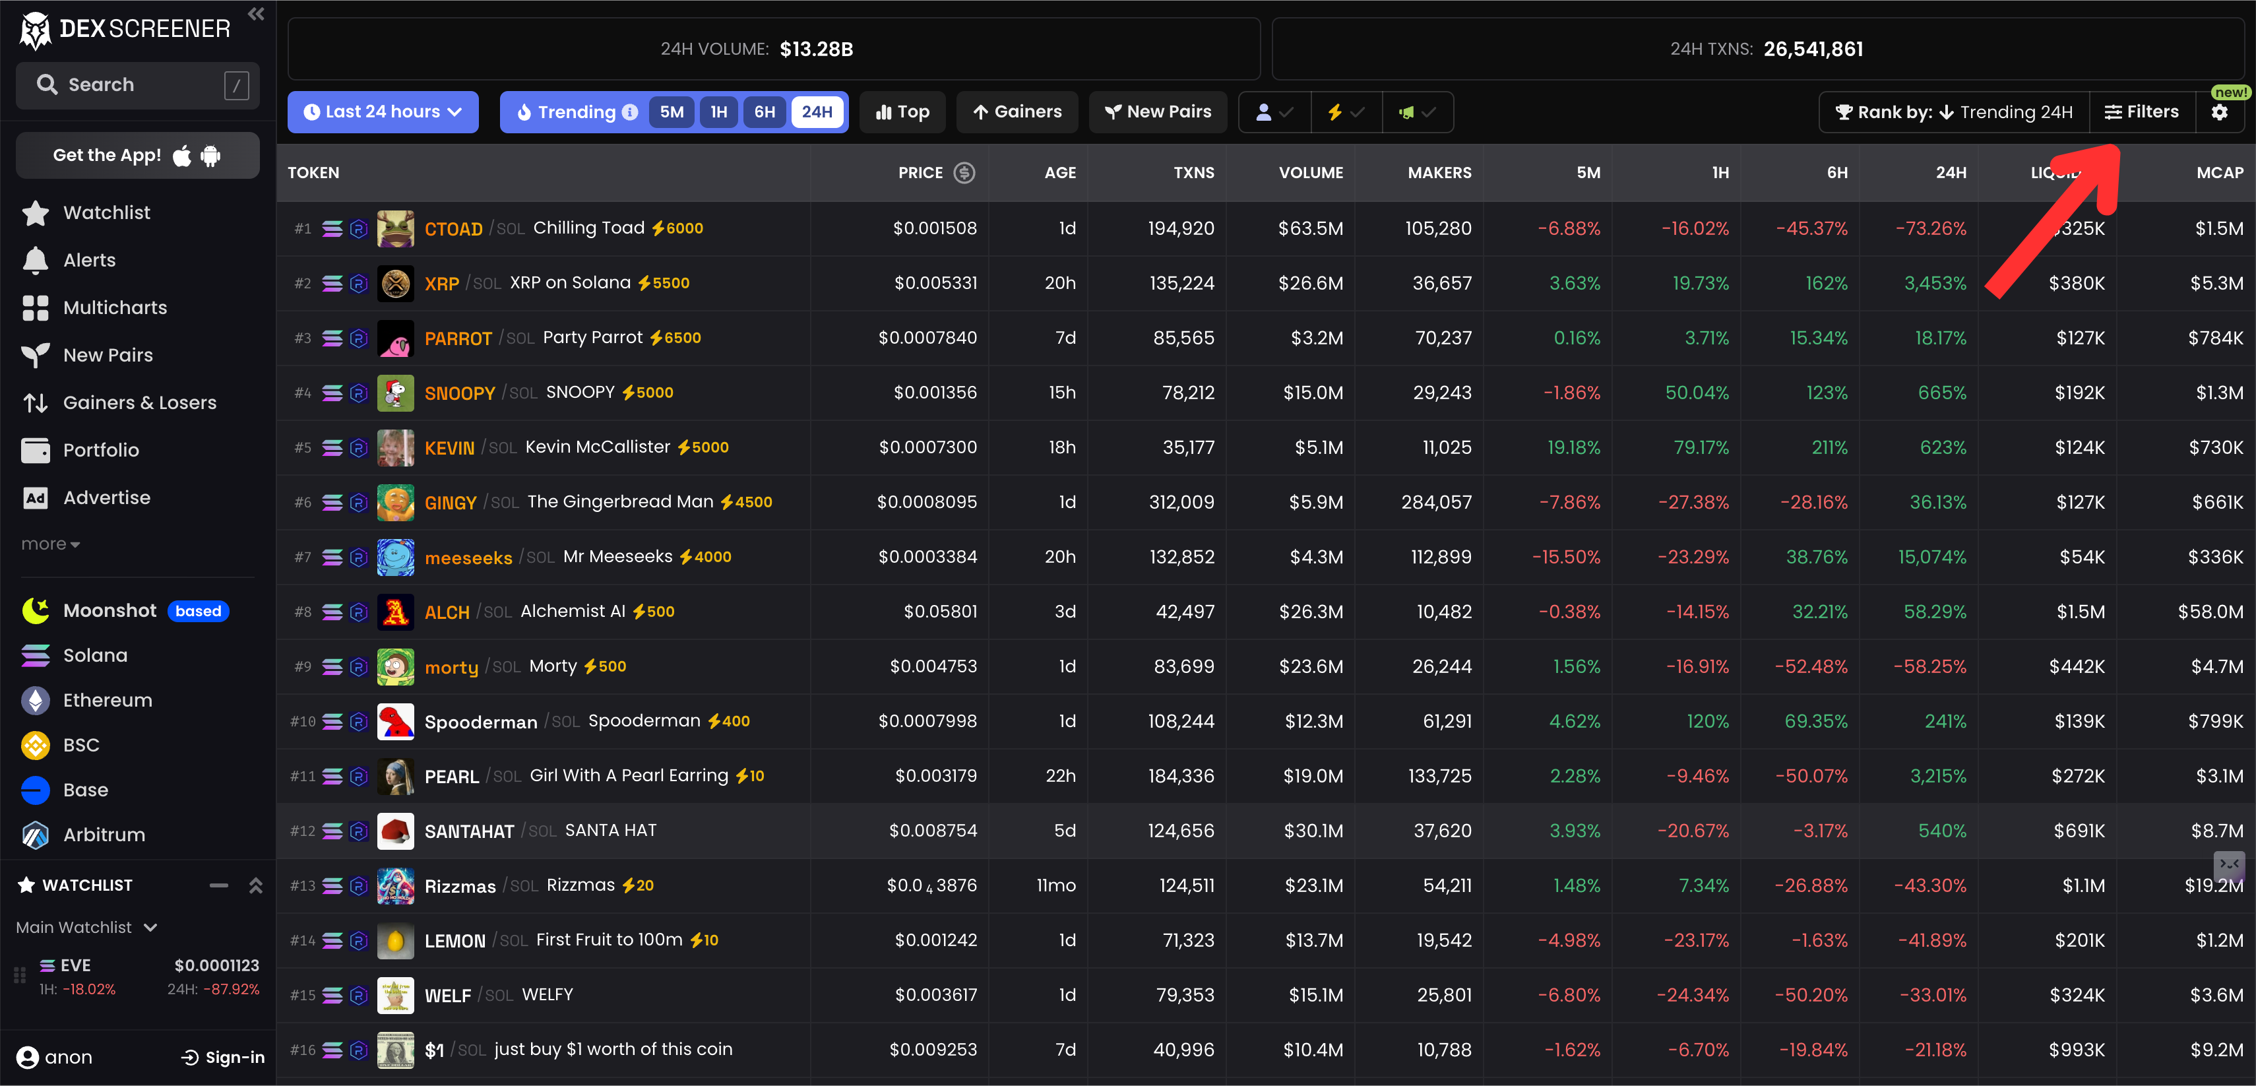This screenshot has height=1086, width=2256.
Task: Select the Arbitrum chain icon
Action: [35, 835]
